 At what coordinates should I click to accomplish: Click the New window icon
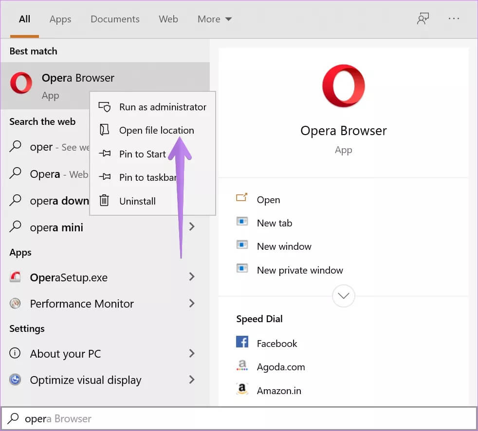tap(242, 245)
